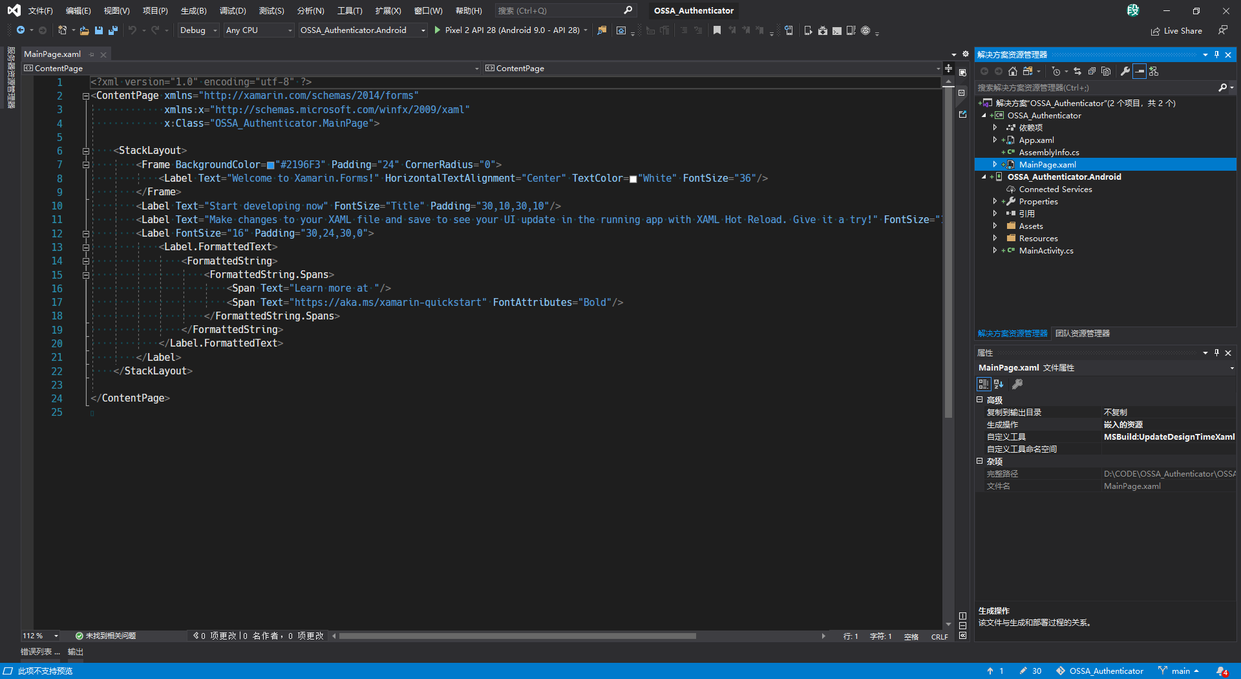Click the Live Share button
The height and width of the screenshot is (679, 1241).
pyautogui.click(x=1176, y=30)
